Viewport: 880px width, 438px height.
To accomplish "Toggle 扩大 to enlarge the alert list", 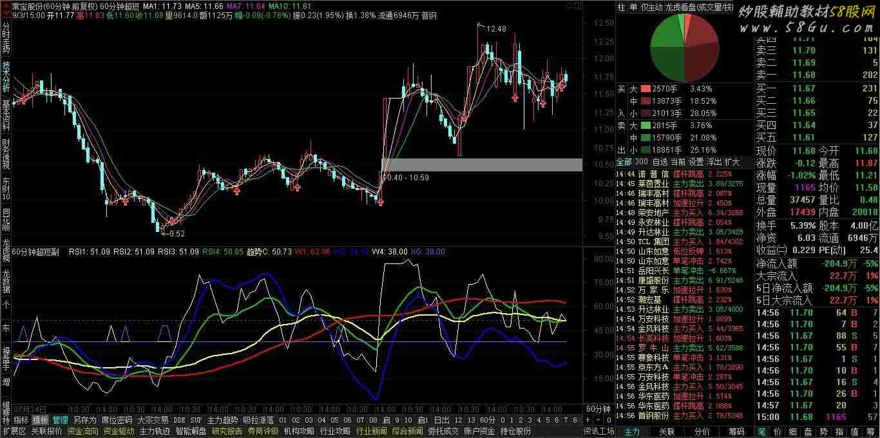I will coord(732,162).
